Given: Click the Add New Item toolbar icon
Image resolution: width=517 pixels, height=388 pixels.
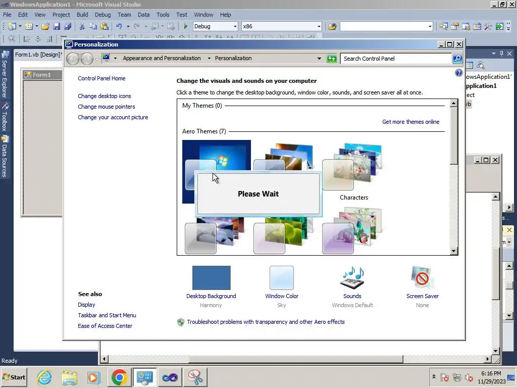Looking at the screenshot, I should pos(29,26).
